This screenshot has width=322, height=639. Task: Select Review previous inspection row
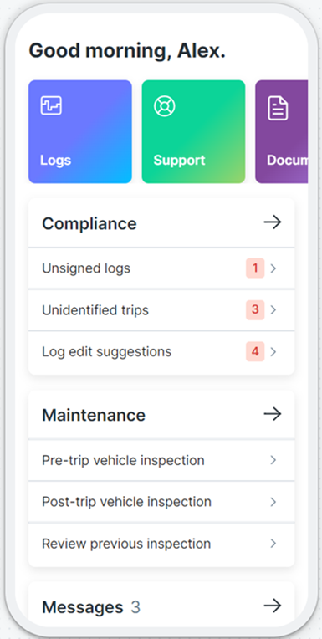point(161,544)
